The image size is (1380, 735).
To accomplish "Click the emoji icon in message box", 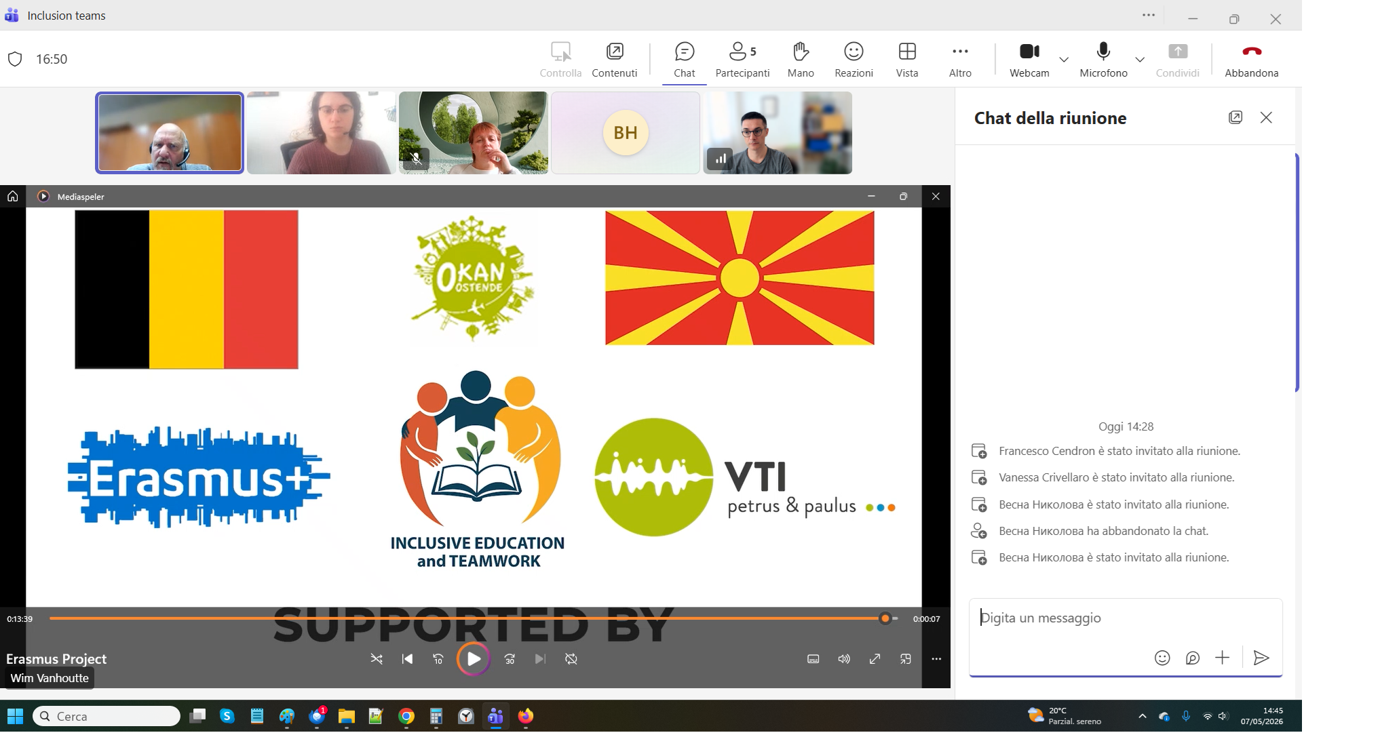I will click(1162, 658).
